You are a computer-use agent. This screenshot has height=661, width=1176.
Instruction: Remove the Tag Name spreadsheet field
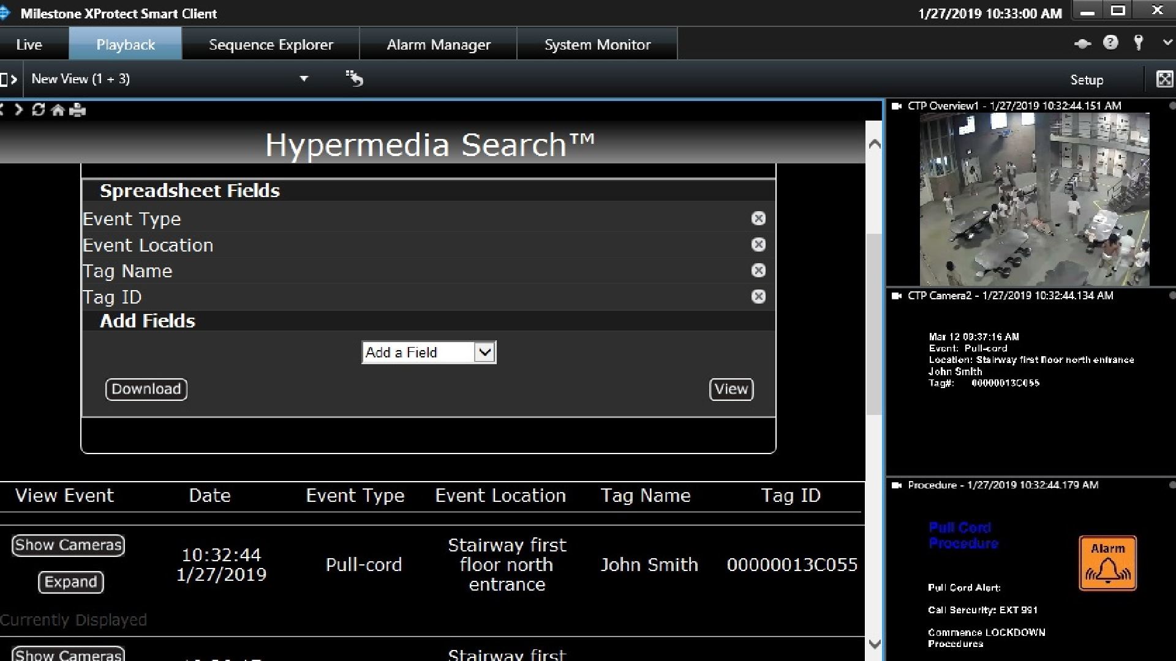(758, 271)
